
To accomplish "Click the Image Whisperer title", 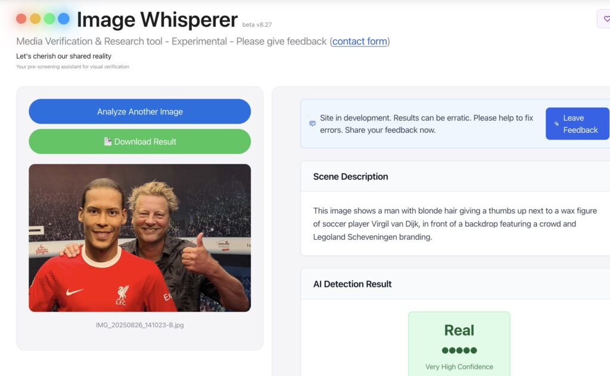I will tap(157, 20).
